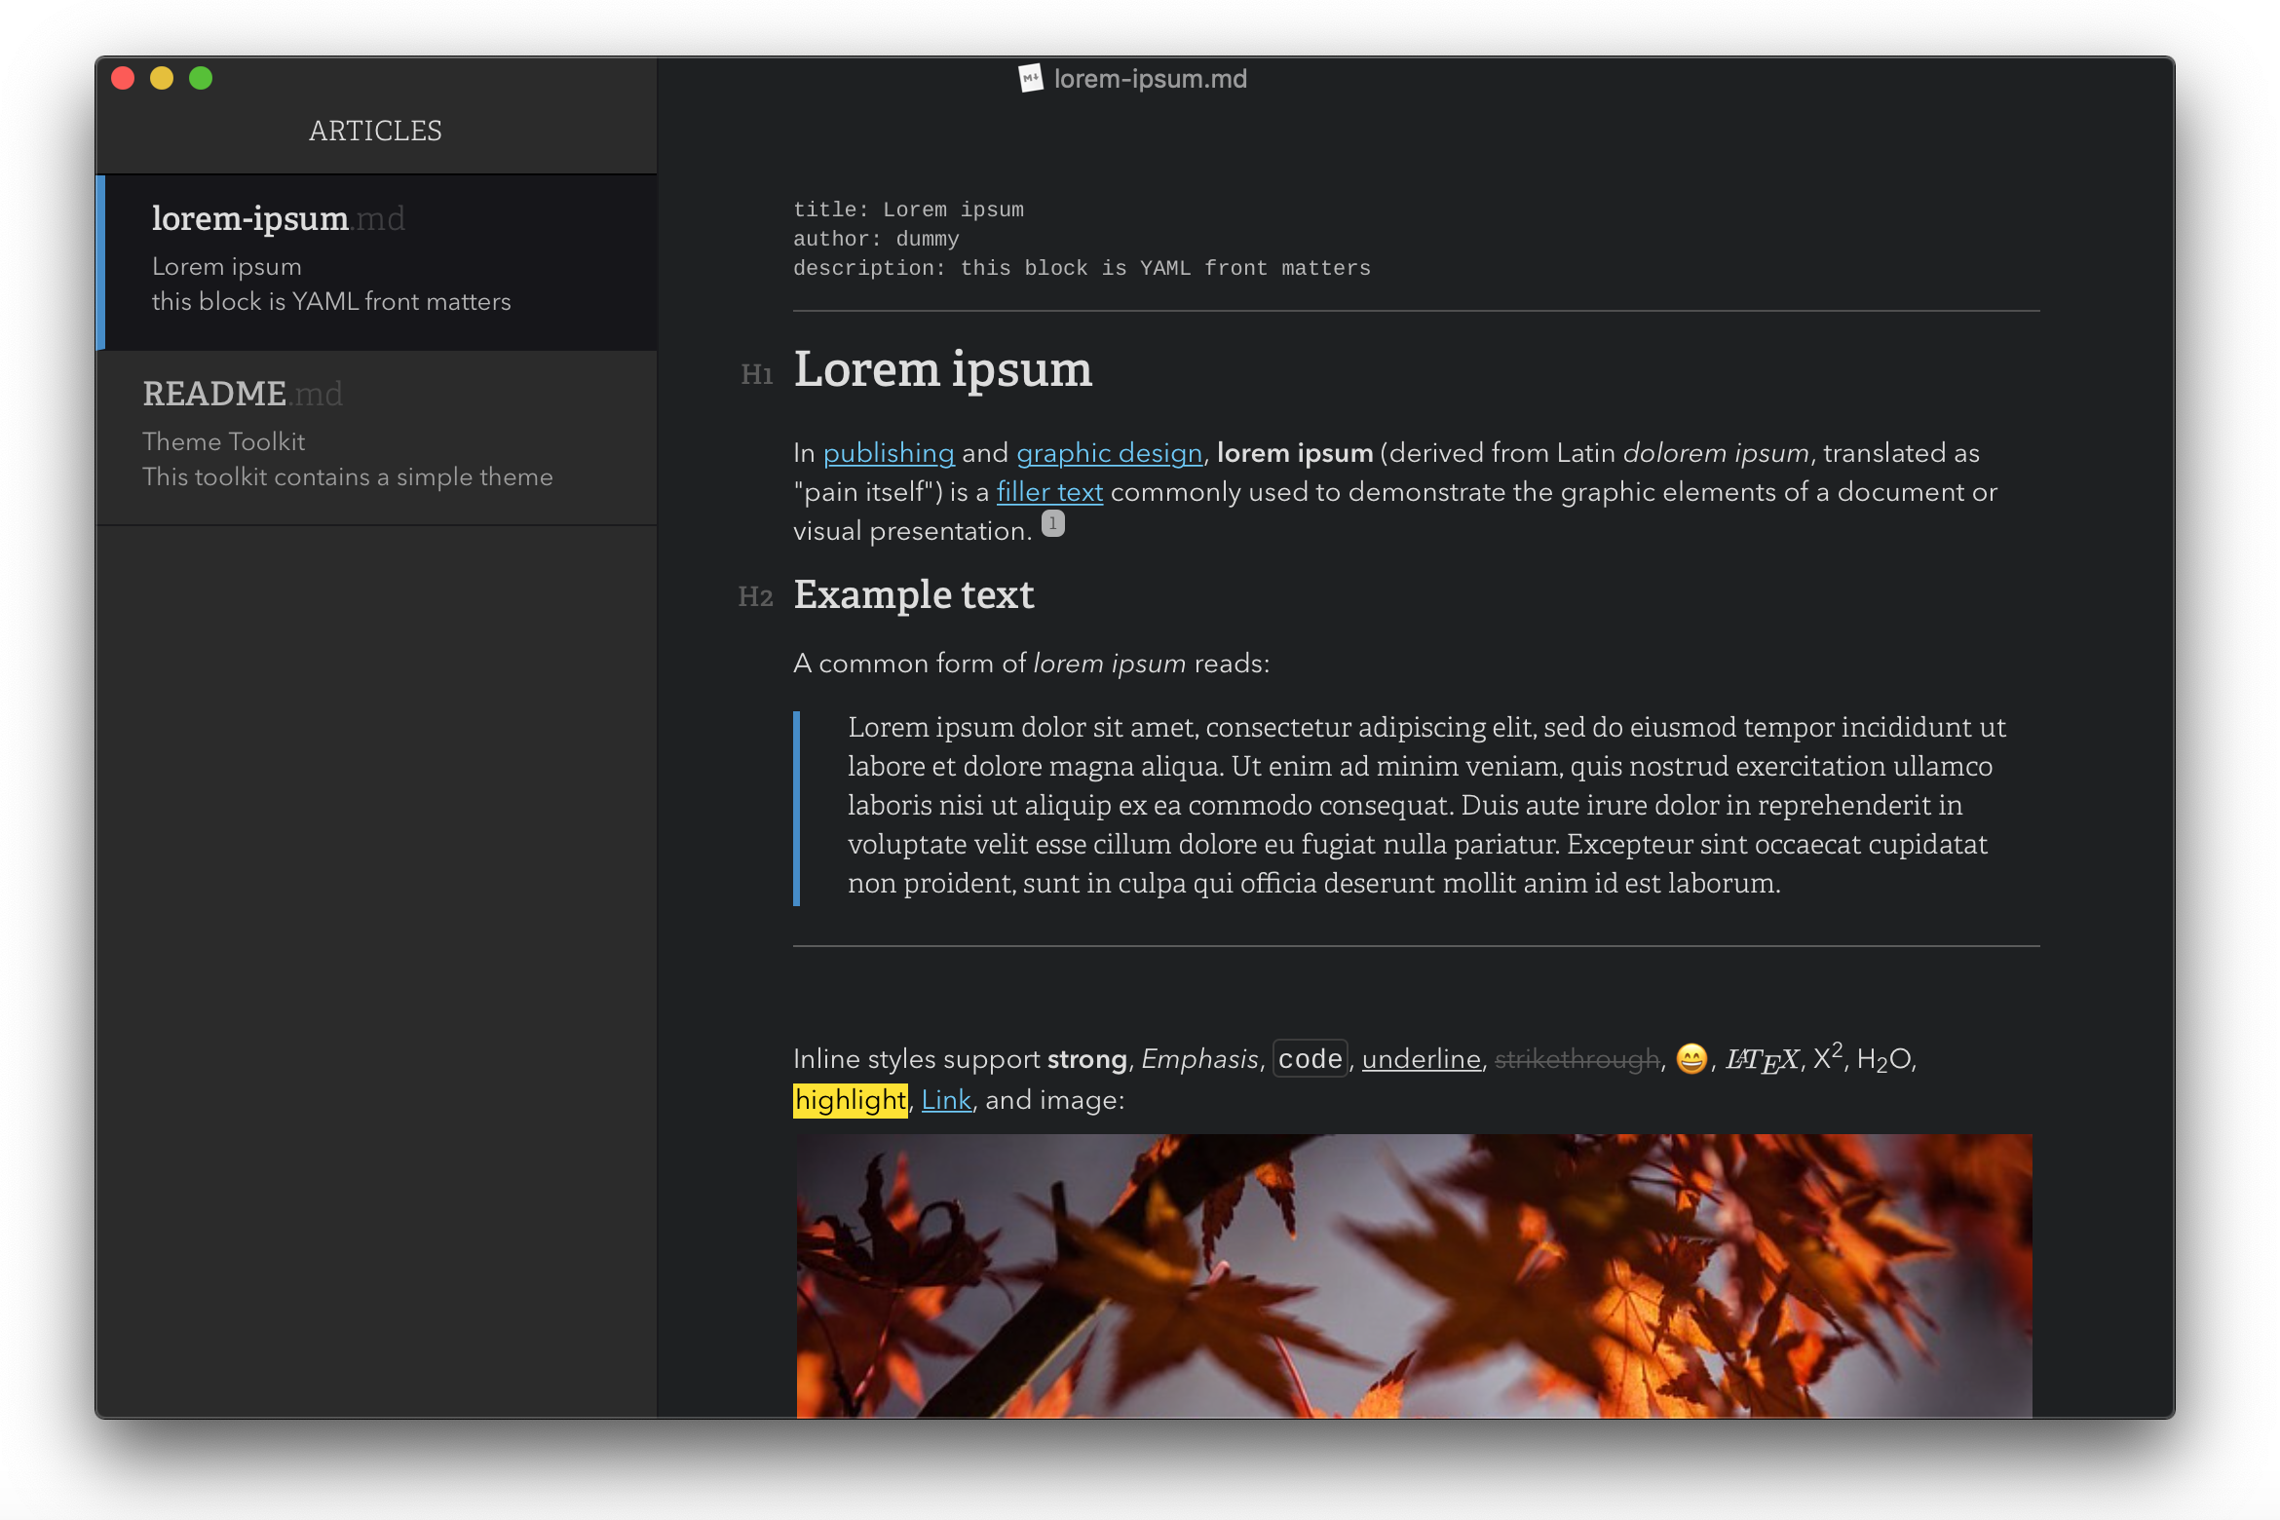Click the H2 heading level marker
The height and width of the screenshot is (1520, 2280).
(755, 597)
